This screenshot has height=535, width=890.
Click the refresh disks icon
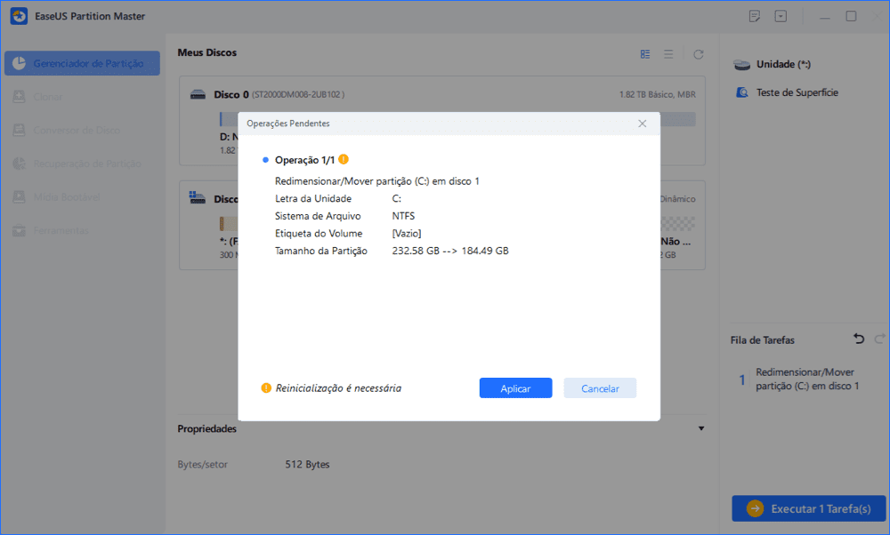click(x=699, y=54)
